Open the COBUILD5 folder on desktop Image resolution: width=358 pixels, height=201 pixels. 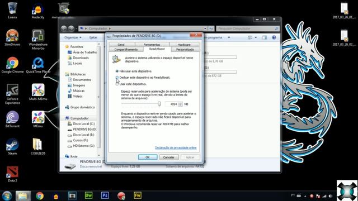point(38,146)
